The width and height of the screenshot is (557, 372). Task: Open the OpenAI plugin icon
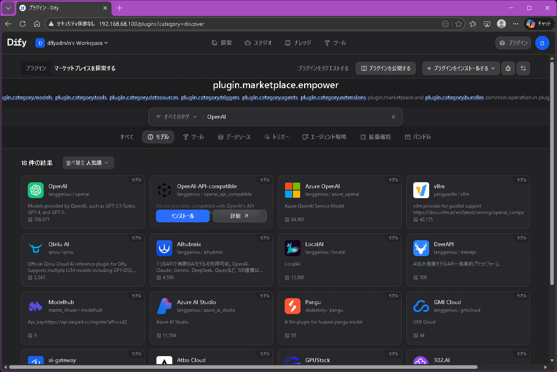pos(36,190)
